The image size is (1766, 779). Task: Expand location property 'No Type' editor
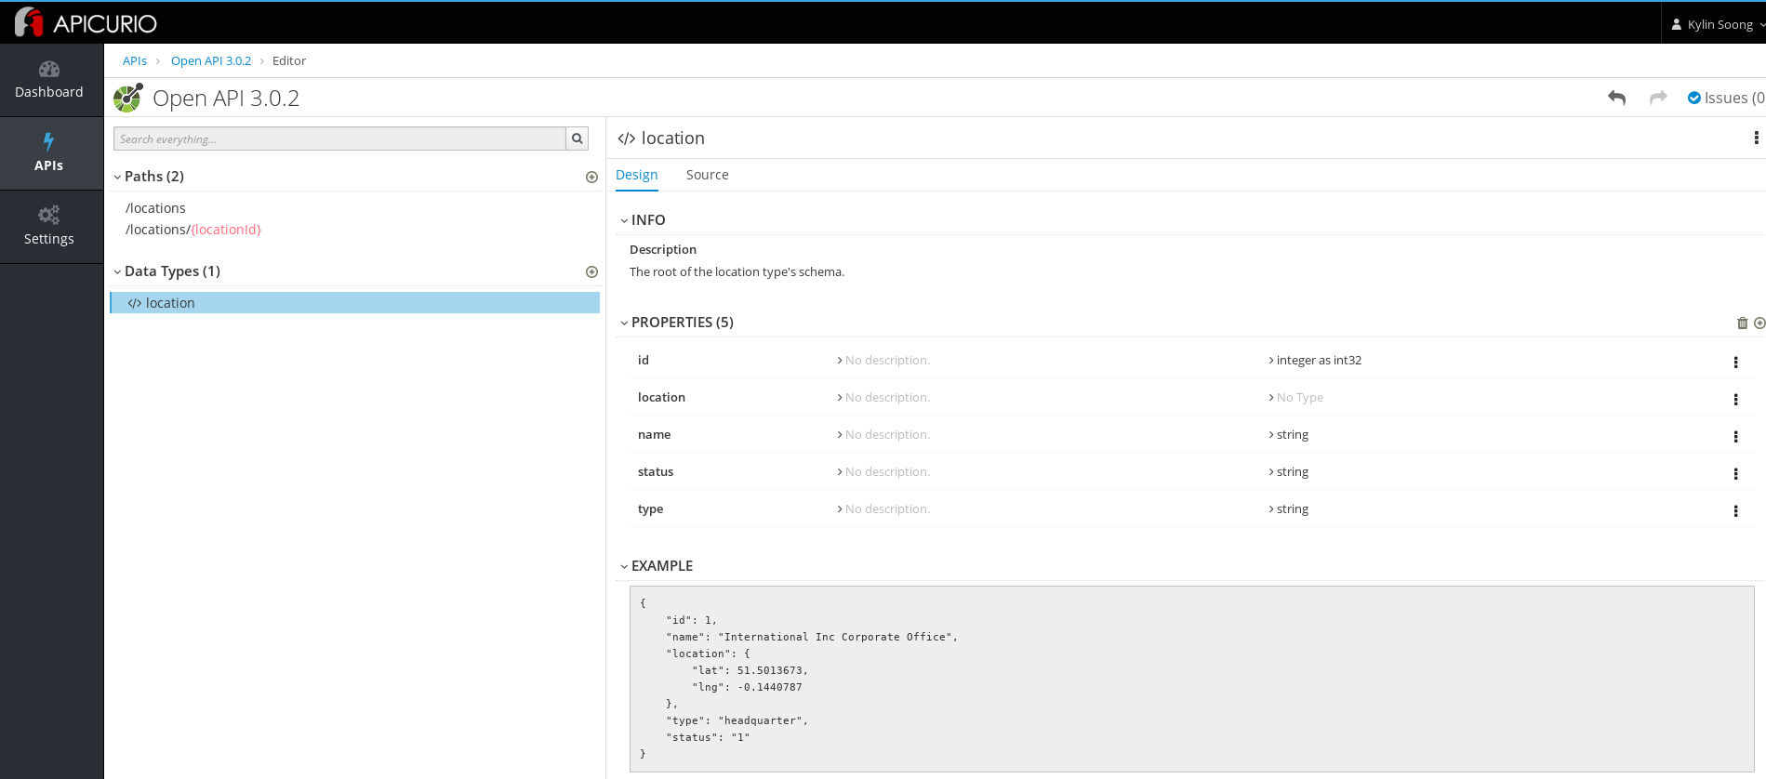(1295, 398)
